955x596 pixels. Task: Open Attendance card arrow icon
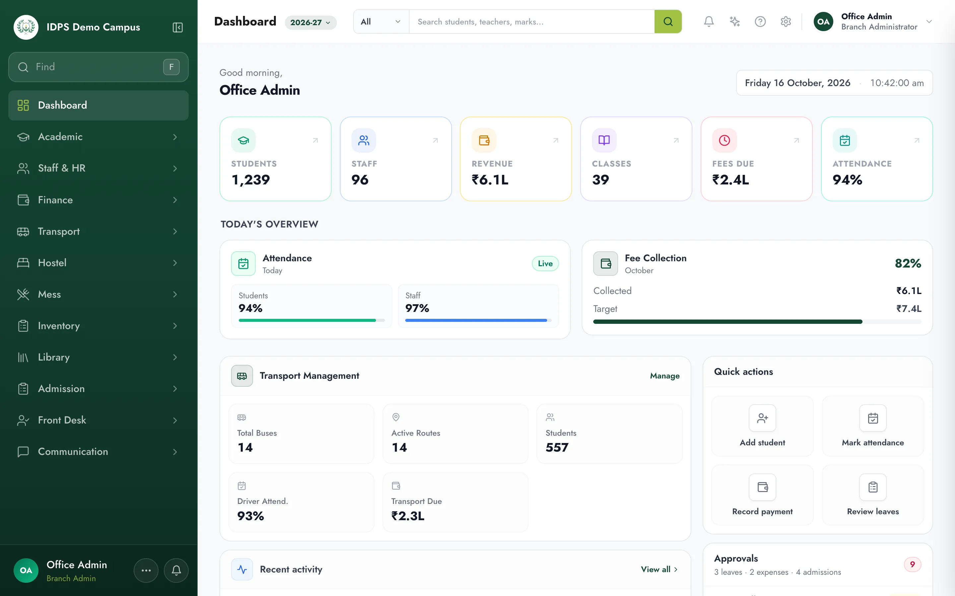917,140
